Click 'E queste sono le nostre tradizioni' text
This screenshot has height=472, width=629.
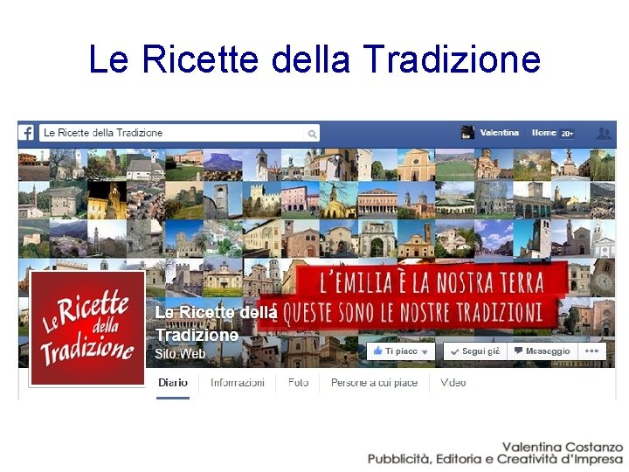(408, 312)
